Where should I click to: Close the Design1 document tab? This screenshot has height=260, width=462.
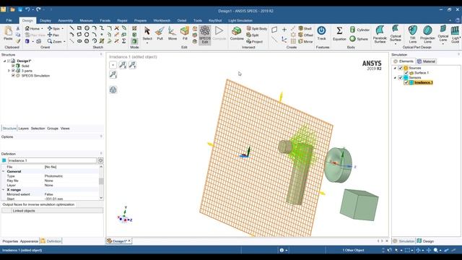129,240
